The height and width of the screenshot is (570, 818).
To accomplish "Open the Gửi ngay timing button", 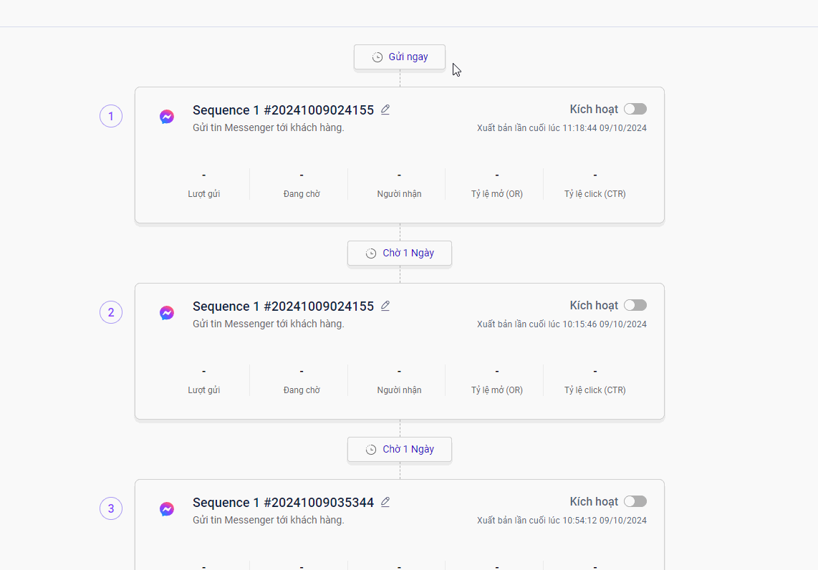I will (400, 57).
